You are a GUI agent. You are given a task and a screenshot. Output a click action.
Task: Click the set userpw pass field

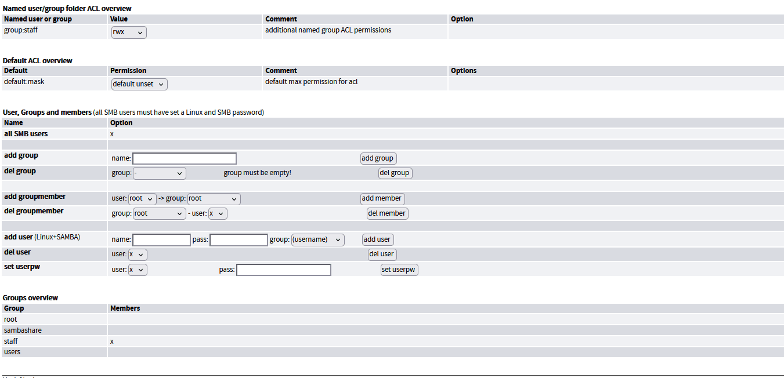[284, 270]
